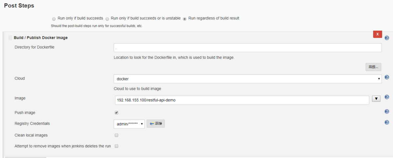
Task: Choose Run regardless of build result
Action: click(185, 19)
